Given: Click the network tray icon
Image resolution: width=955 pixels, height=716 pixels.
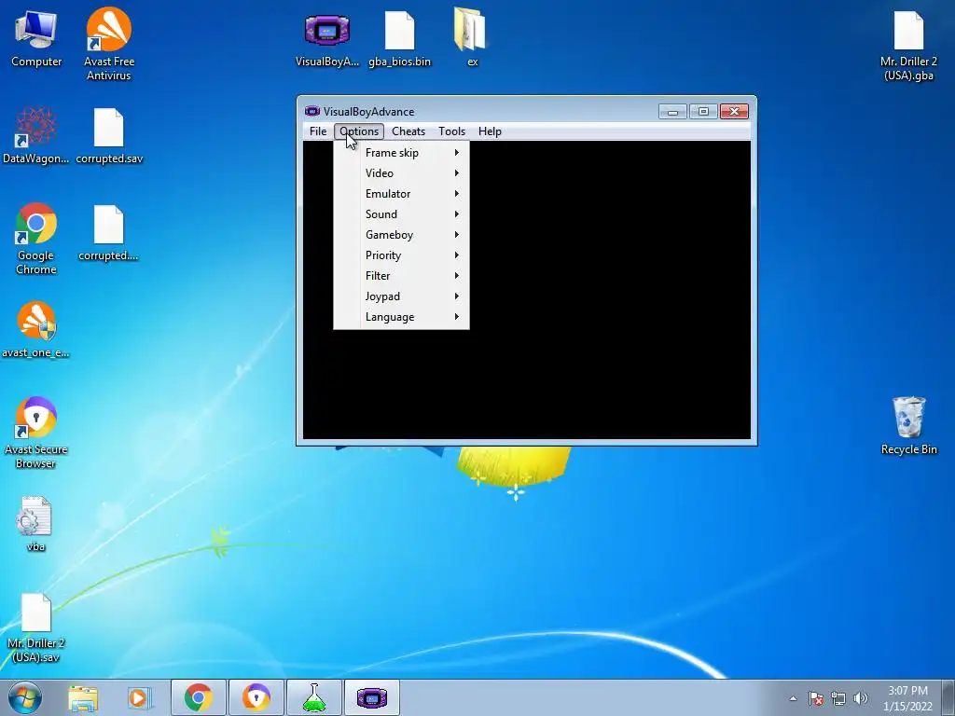Looking at the screenshot, I should pos(838,698).
